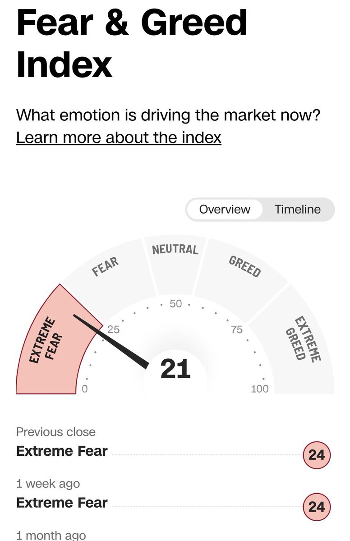Click the 100 mark on gauge scale
This screenshot has height=541, width=350.
(259, 389)
